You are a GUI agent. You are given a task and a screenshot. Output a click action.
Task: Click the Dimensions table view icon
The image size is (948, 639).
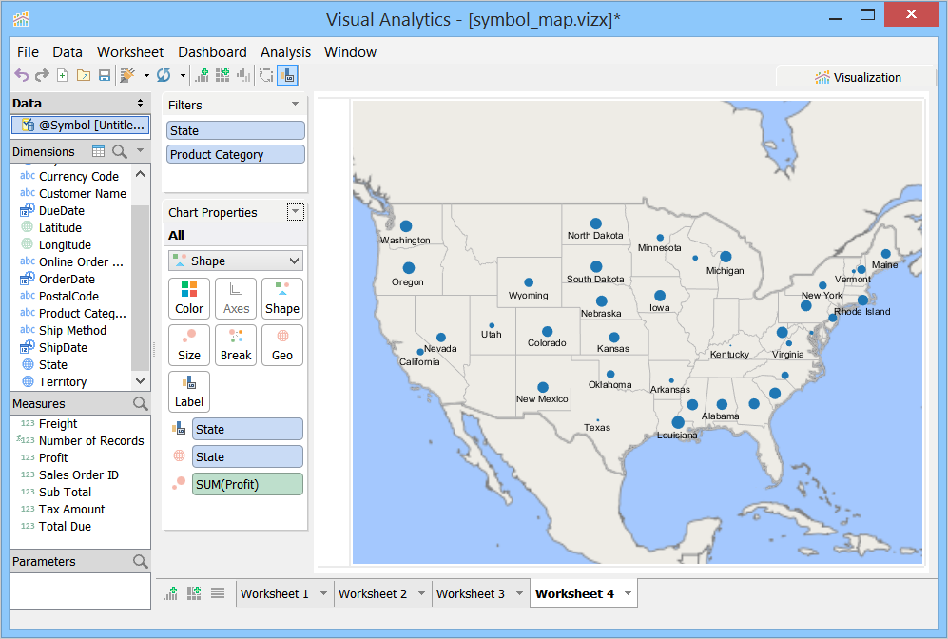[x=98, y=151]
